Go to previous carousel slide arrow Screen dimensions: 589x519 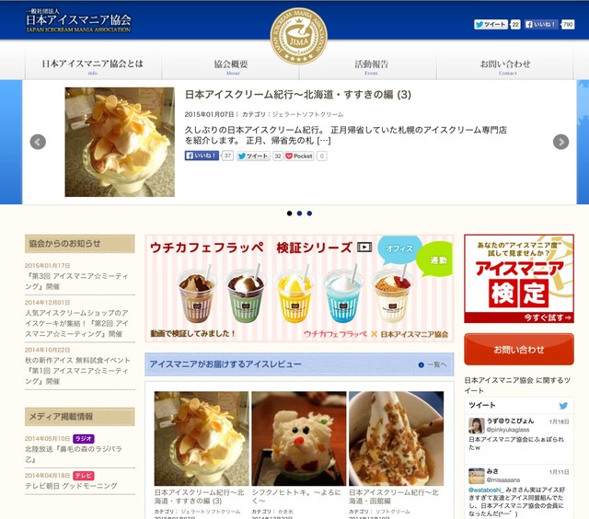(38, 142)
